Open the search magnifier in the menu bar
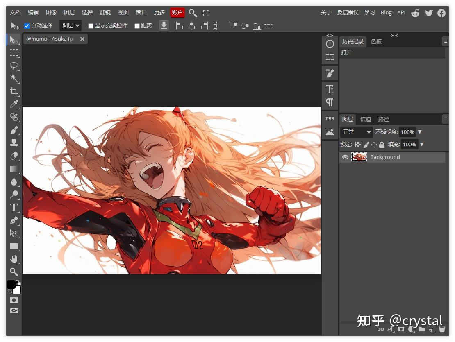The width and height of the screenshot is (455, 342). pyautogui.click(x=193, y=13)
